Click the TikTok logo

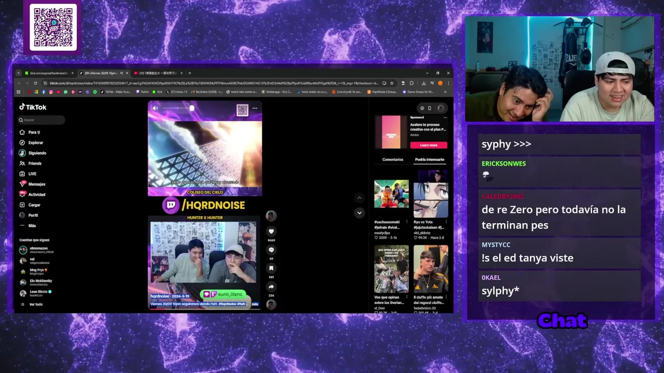pyautogui.click(x=33, y=107)
